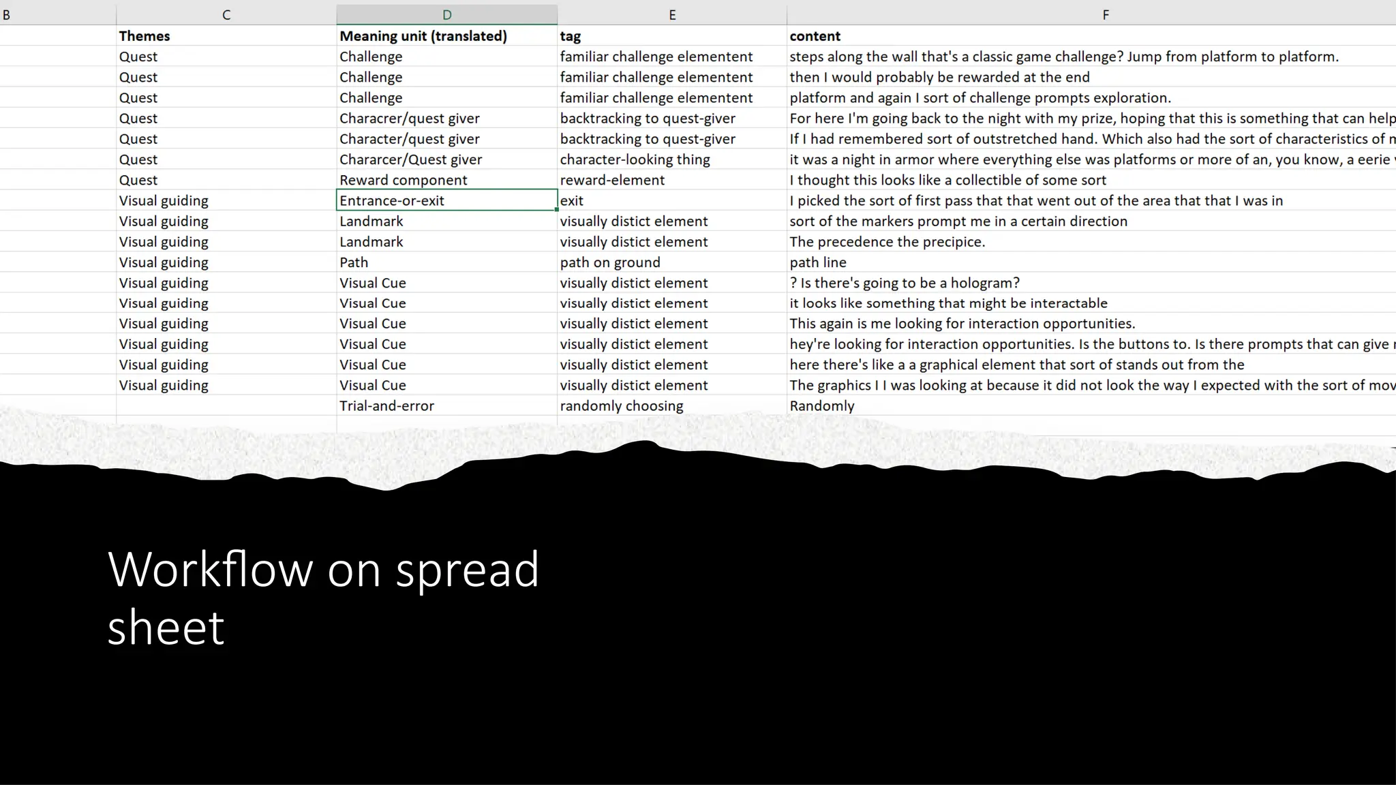Image resolution: width=1396 pixels, height=785 pixels.
Task: Click content "steps along the wall that's a classic..."
Action: point(1091,57)
